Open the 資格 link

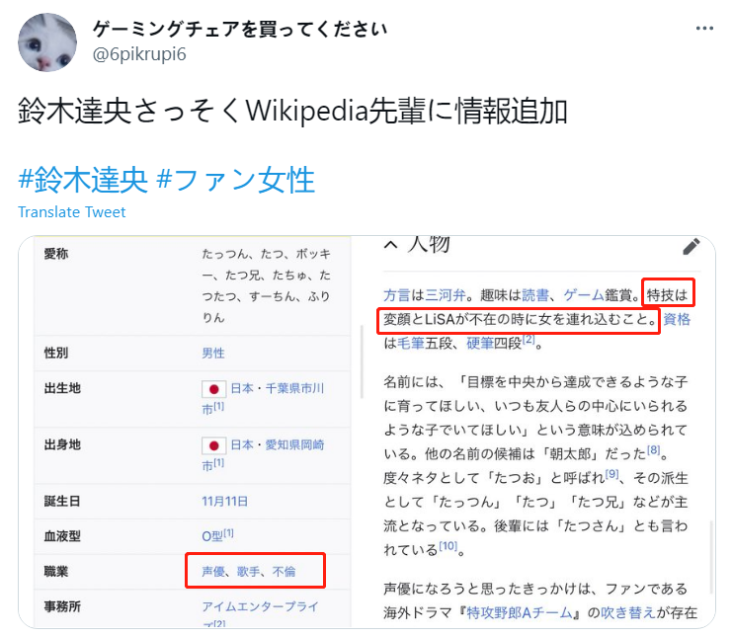677,319
